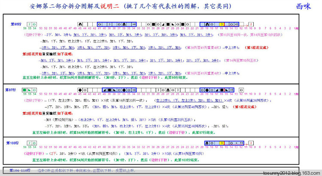Image resolution: width=322 pixels, height=176 pixels.
Task: Click the red words 说明二 in the title
Action: tap(109, 6)
